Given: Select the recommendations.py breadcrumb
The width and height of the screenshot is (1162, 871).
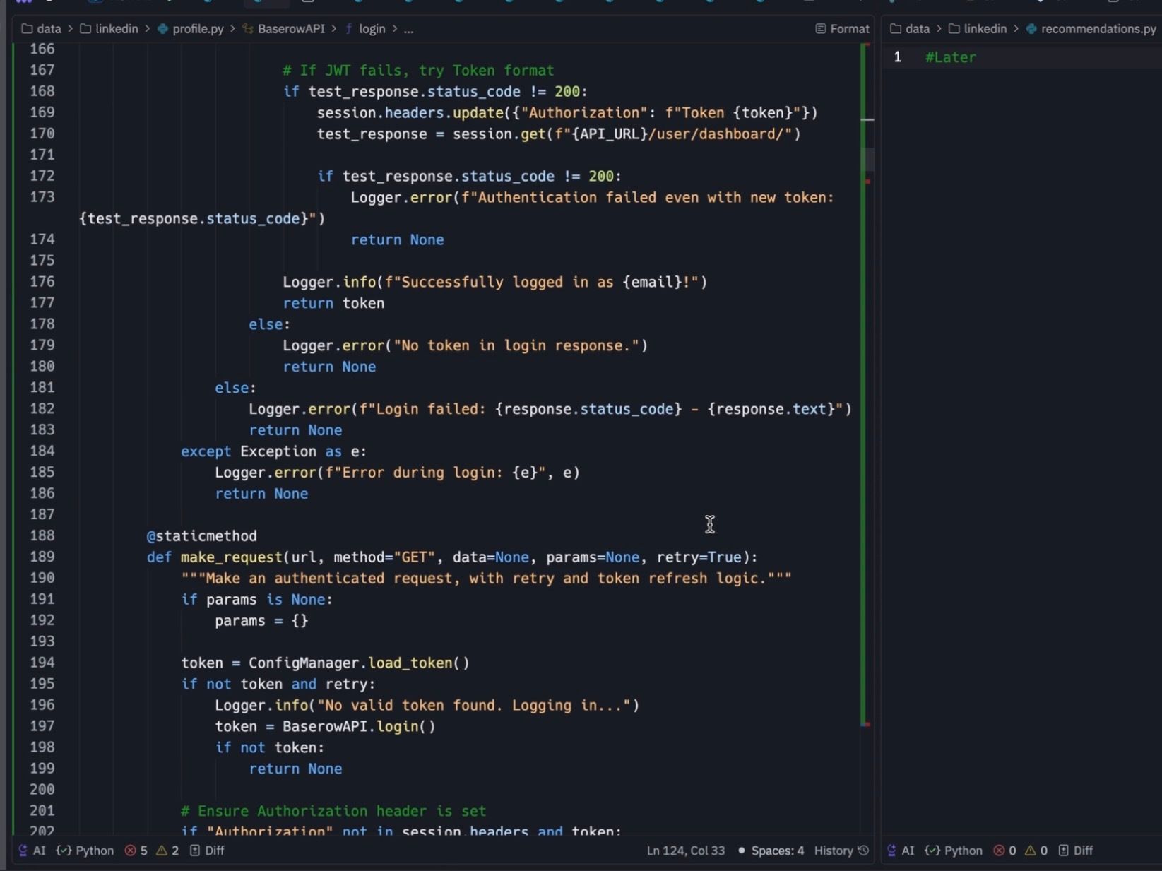Looking at the screenshot, I should 1091,29.
